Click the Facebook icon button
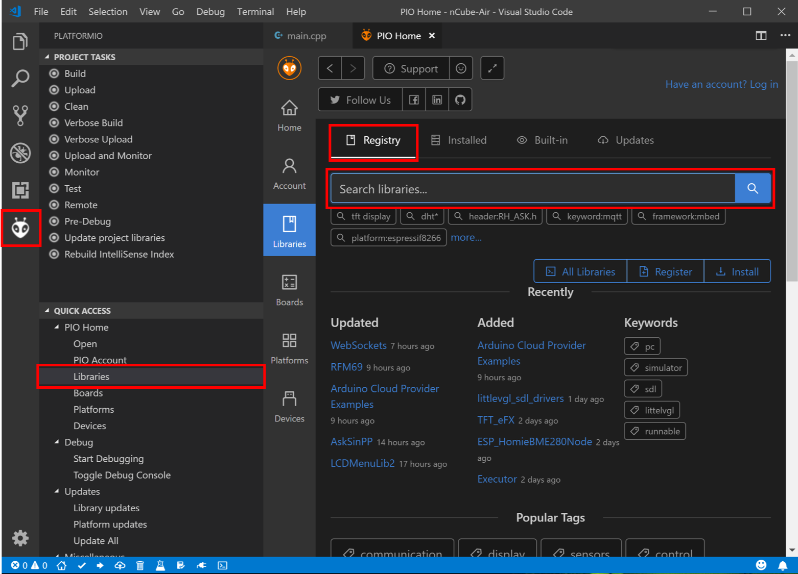The image size is (798, 574). pos(414,100)
